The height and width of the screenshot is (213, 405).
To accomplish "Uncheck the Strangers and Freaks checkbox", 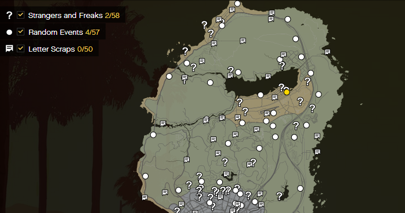I will click(x=21, y=15).
